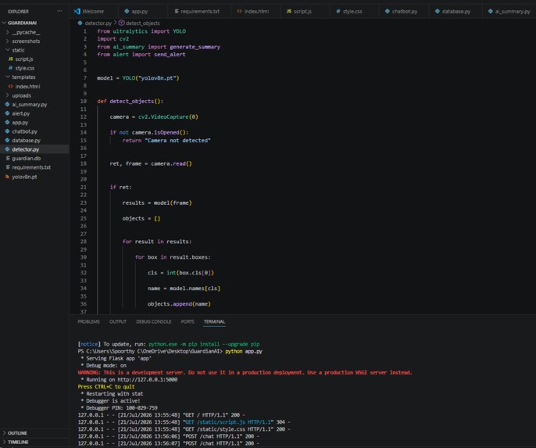Switch to the requirements.txt editor tab

(200, 11)
